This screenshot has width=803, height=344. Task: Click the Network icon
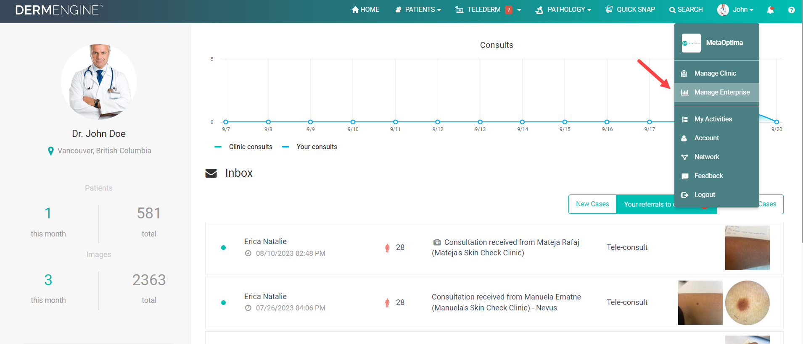685,157
